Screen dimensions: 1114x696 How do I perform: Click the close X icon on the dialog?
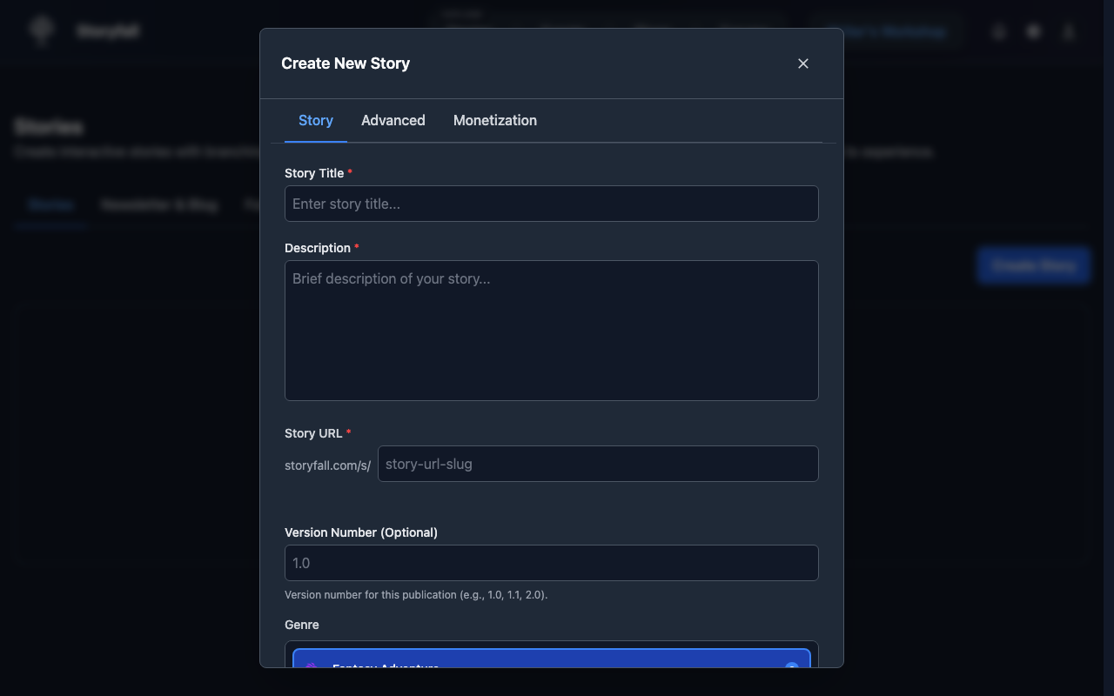coord(802,63)
